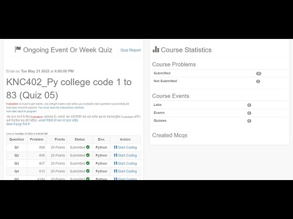
Task: Click the Exams row label
Action: (159, 113)
